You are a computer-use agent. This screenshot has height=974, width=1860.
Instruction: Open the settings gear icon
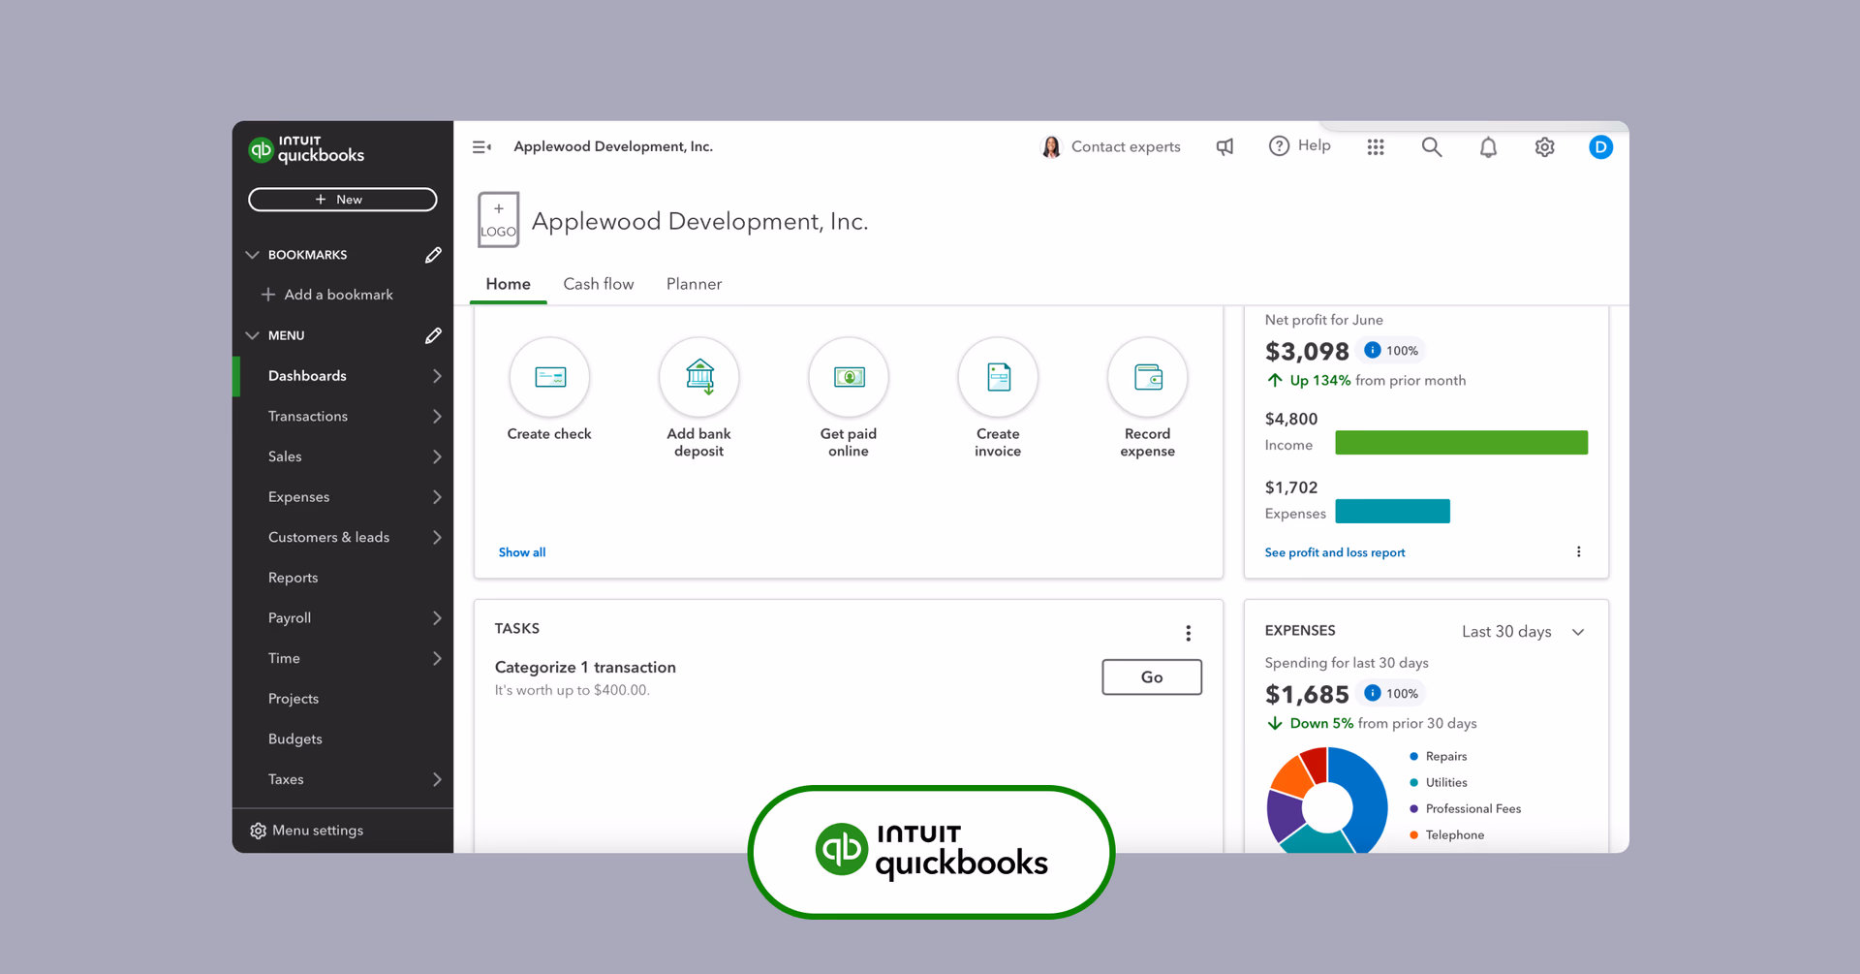coord(1544,147)
